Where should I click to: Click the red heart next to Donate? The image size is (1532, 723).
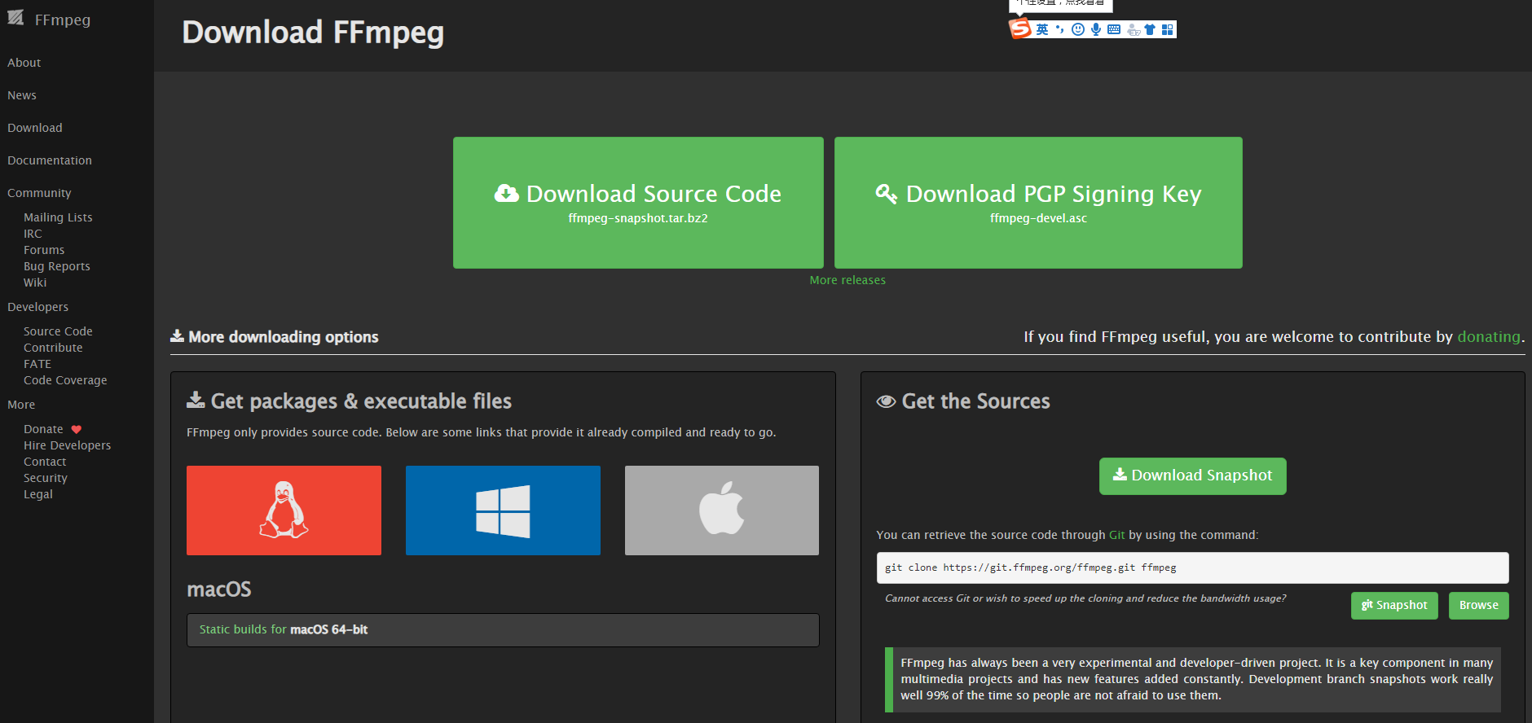[77, 429]
